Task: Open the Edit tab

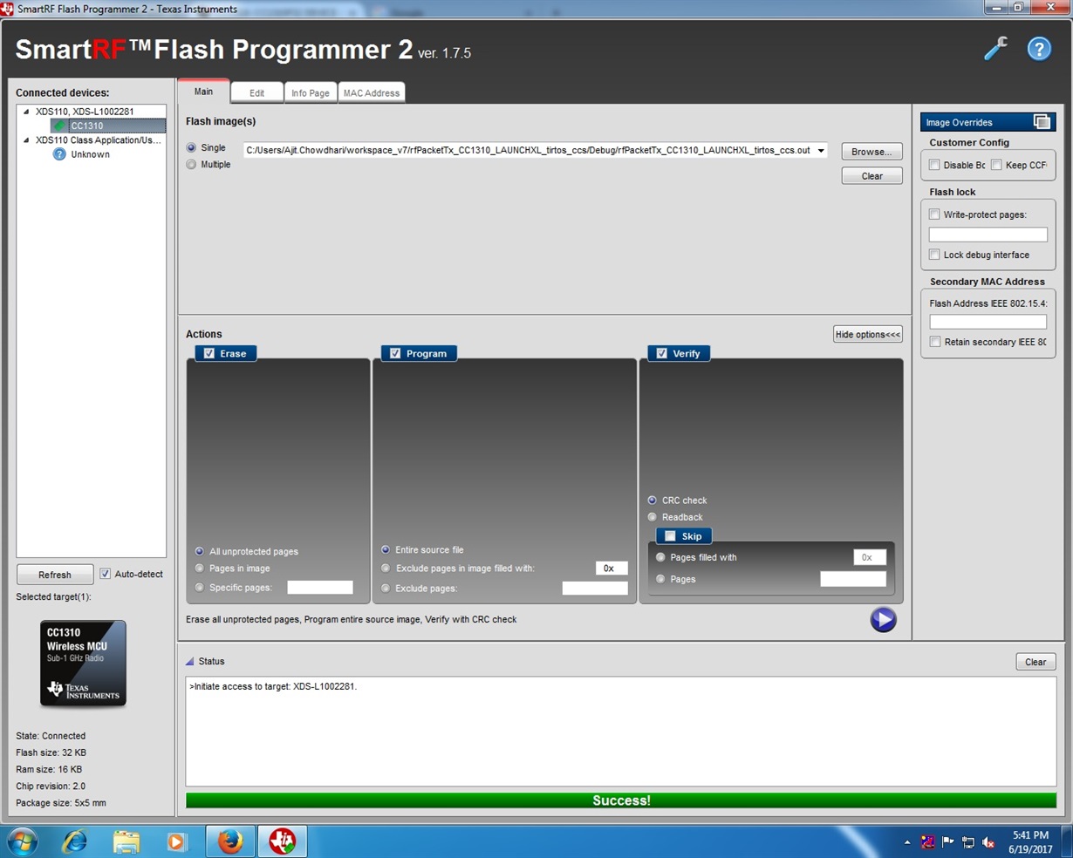Action: tap(256, 92)
